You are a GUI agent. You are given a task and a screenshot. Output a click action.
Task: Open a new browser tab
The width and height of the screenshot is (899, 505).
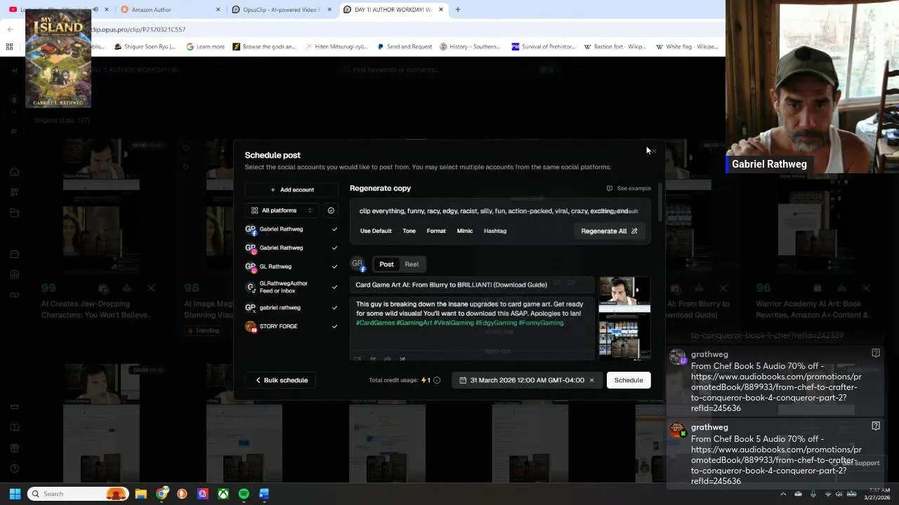point(457,10)
